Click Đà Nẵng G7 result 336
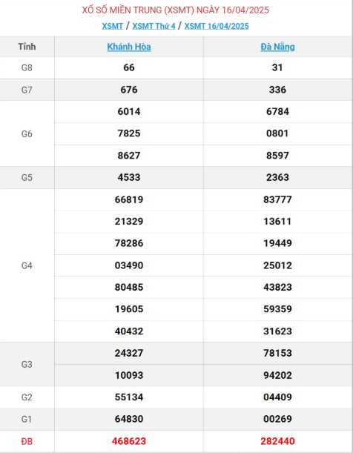353x453 pixels. pyautogui.click(x=277, y=90)
